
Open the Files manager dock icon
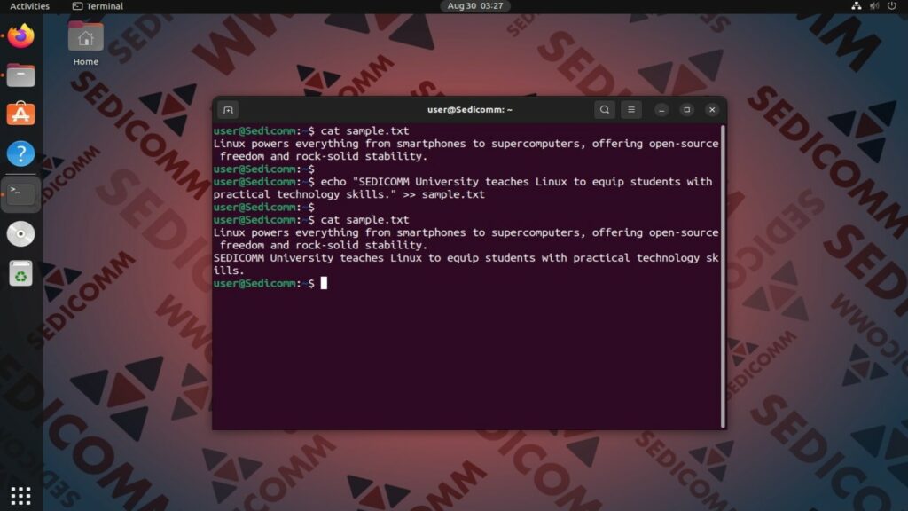point(21,75)
